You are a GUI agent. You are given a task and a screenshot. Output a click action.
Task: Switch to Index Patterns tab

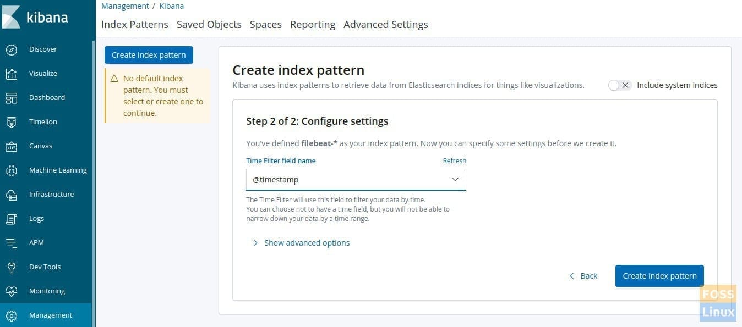tap(135, 24)
